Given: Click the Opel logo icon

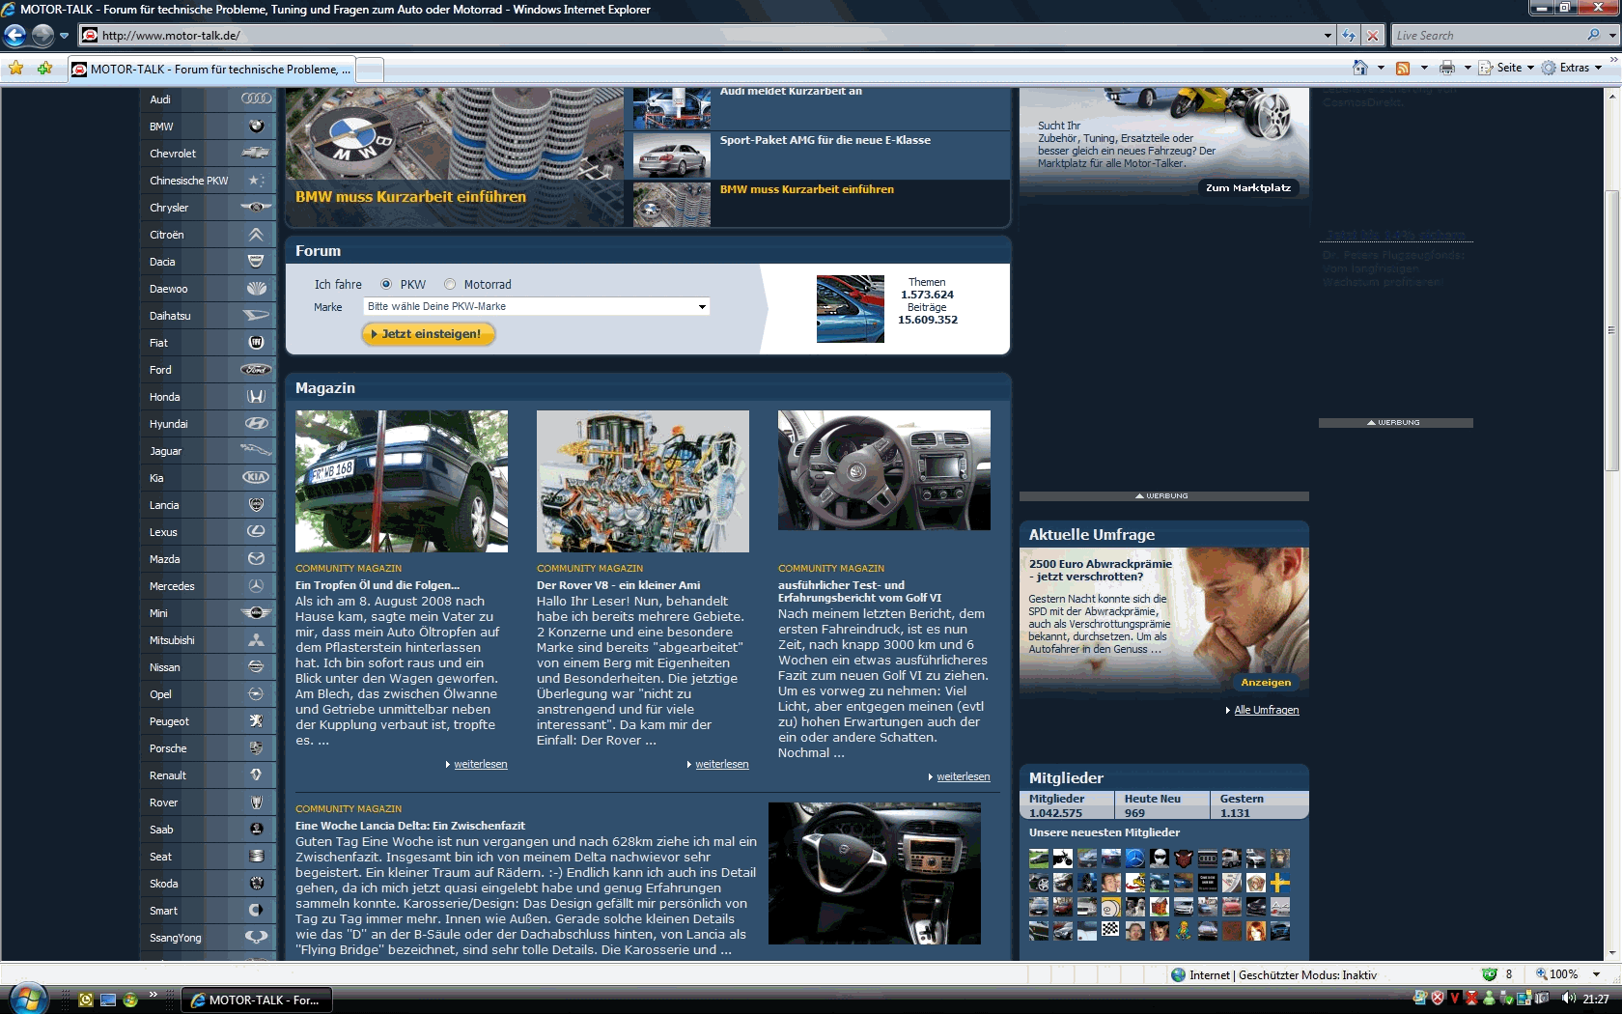Looking at the screenshot, I should click(x=256, y=693).
